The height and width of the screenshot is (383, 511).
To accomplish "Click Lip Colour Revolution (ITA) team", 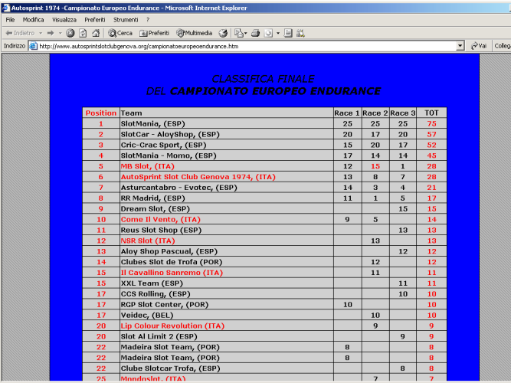I will point(172,326).
